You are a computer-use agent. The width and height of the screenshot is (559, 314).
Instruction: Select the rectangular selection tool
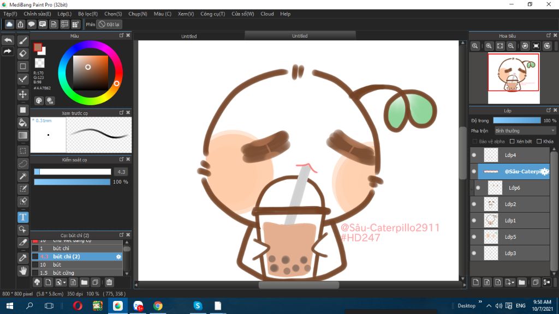(x=23, y=151)
